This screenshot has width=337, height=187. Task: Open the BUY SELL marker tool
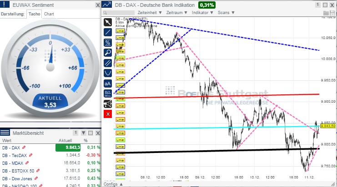click(x=108, y=93)
